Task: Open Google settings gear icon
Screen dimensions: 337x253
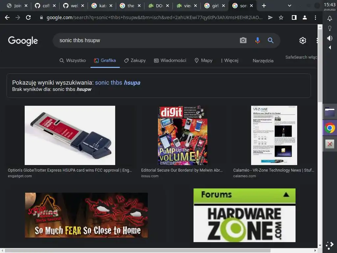Action: 303,41
